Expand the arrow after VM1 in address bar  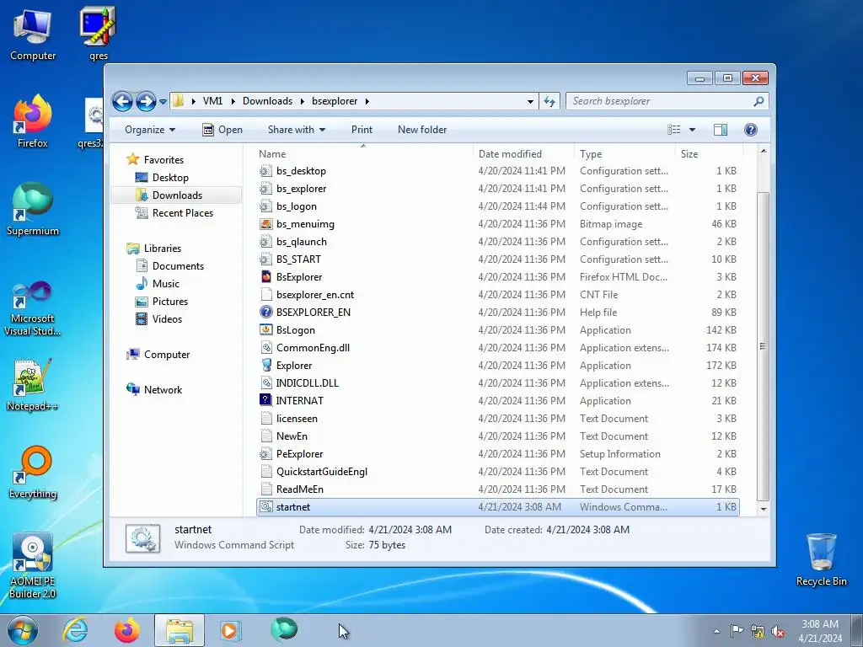pyautogui.click(x=233, y=101)
